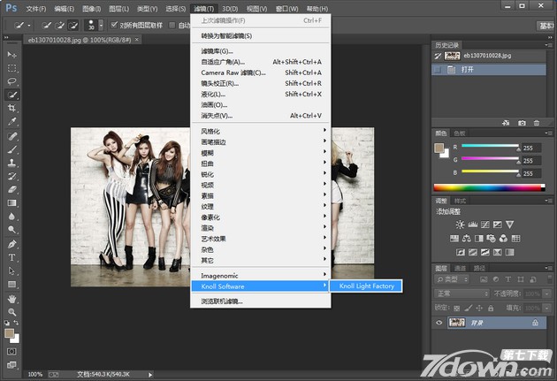Image resolution: width=557 pixels, height=381 pixels.
Task: Select the Move tool
Action: [12, 55]
